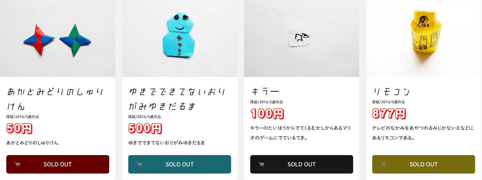Click SOLD OUT button for リモコン item
This screenshot has height=180, width=482.
point(424,164)
